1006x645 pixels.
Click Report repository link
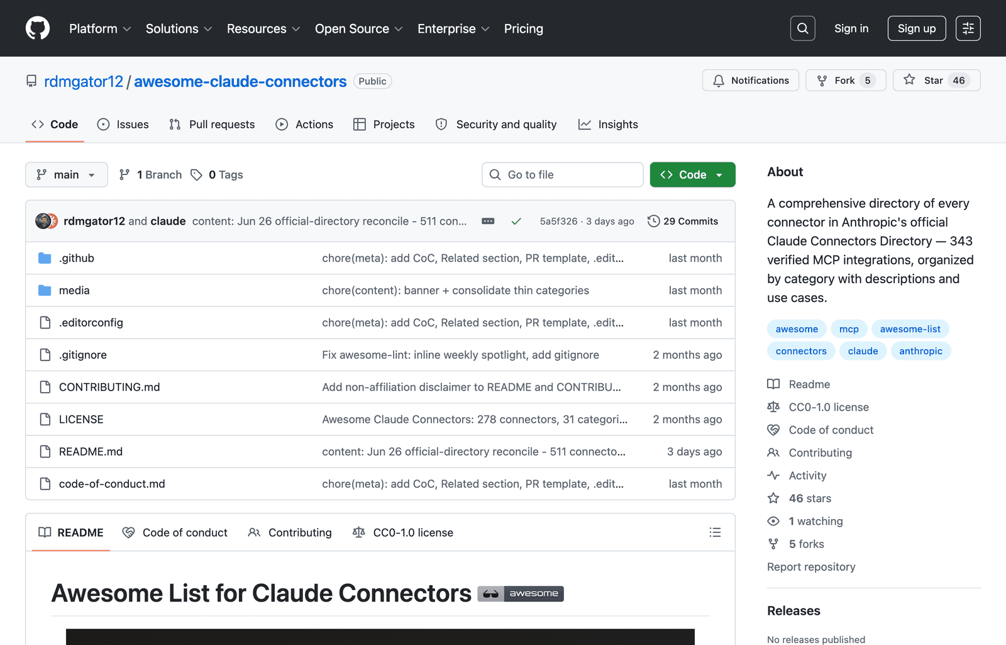811,567
